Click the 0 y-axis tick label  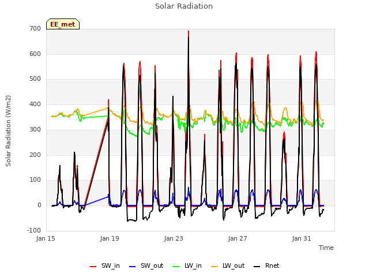point(39,205)
